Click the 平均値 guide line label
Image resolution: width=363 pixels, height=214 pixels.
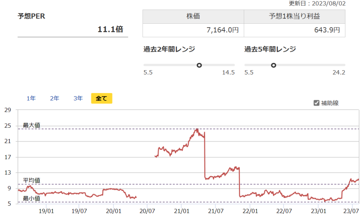tap(32, 180)
